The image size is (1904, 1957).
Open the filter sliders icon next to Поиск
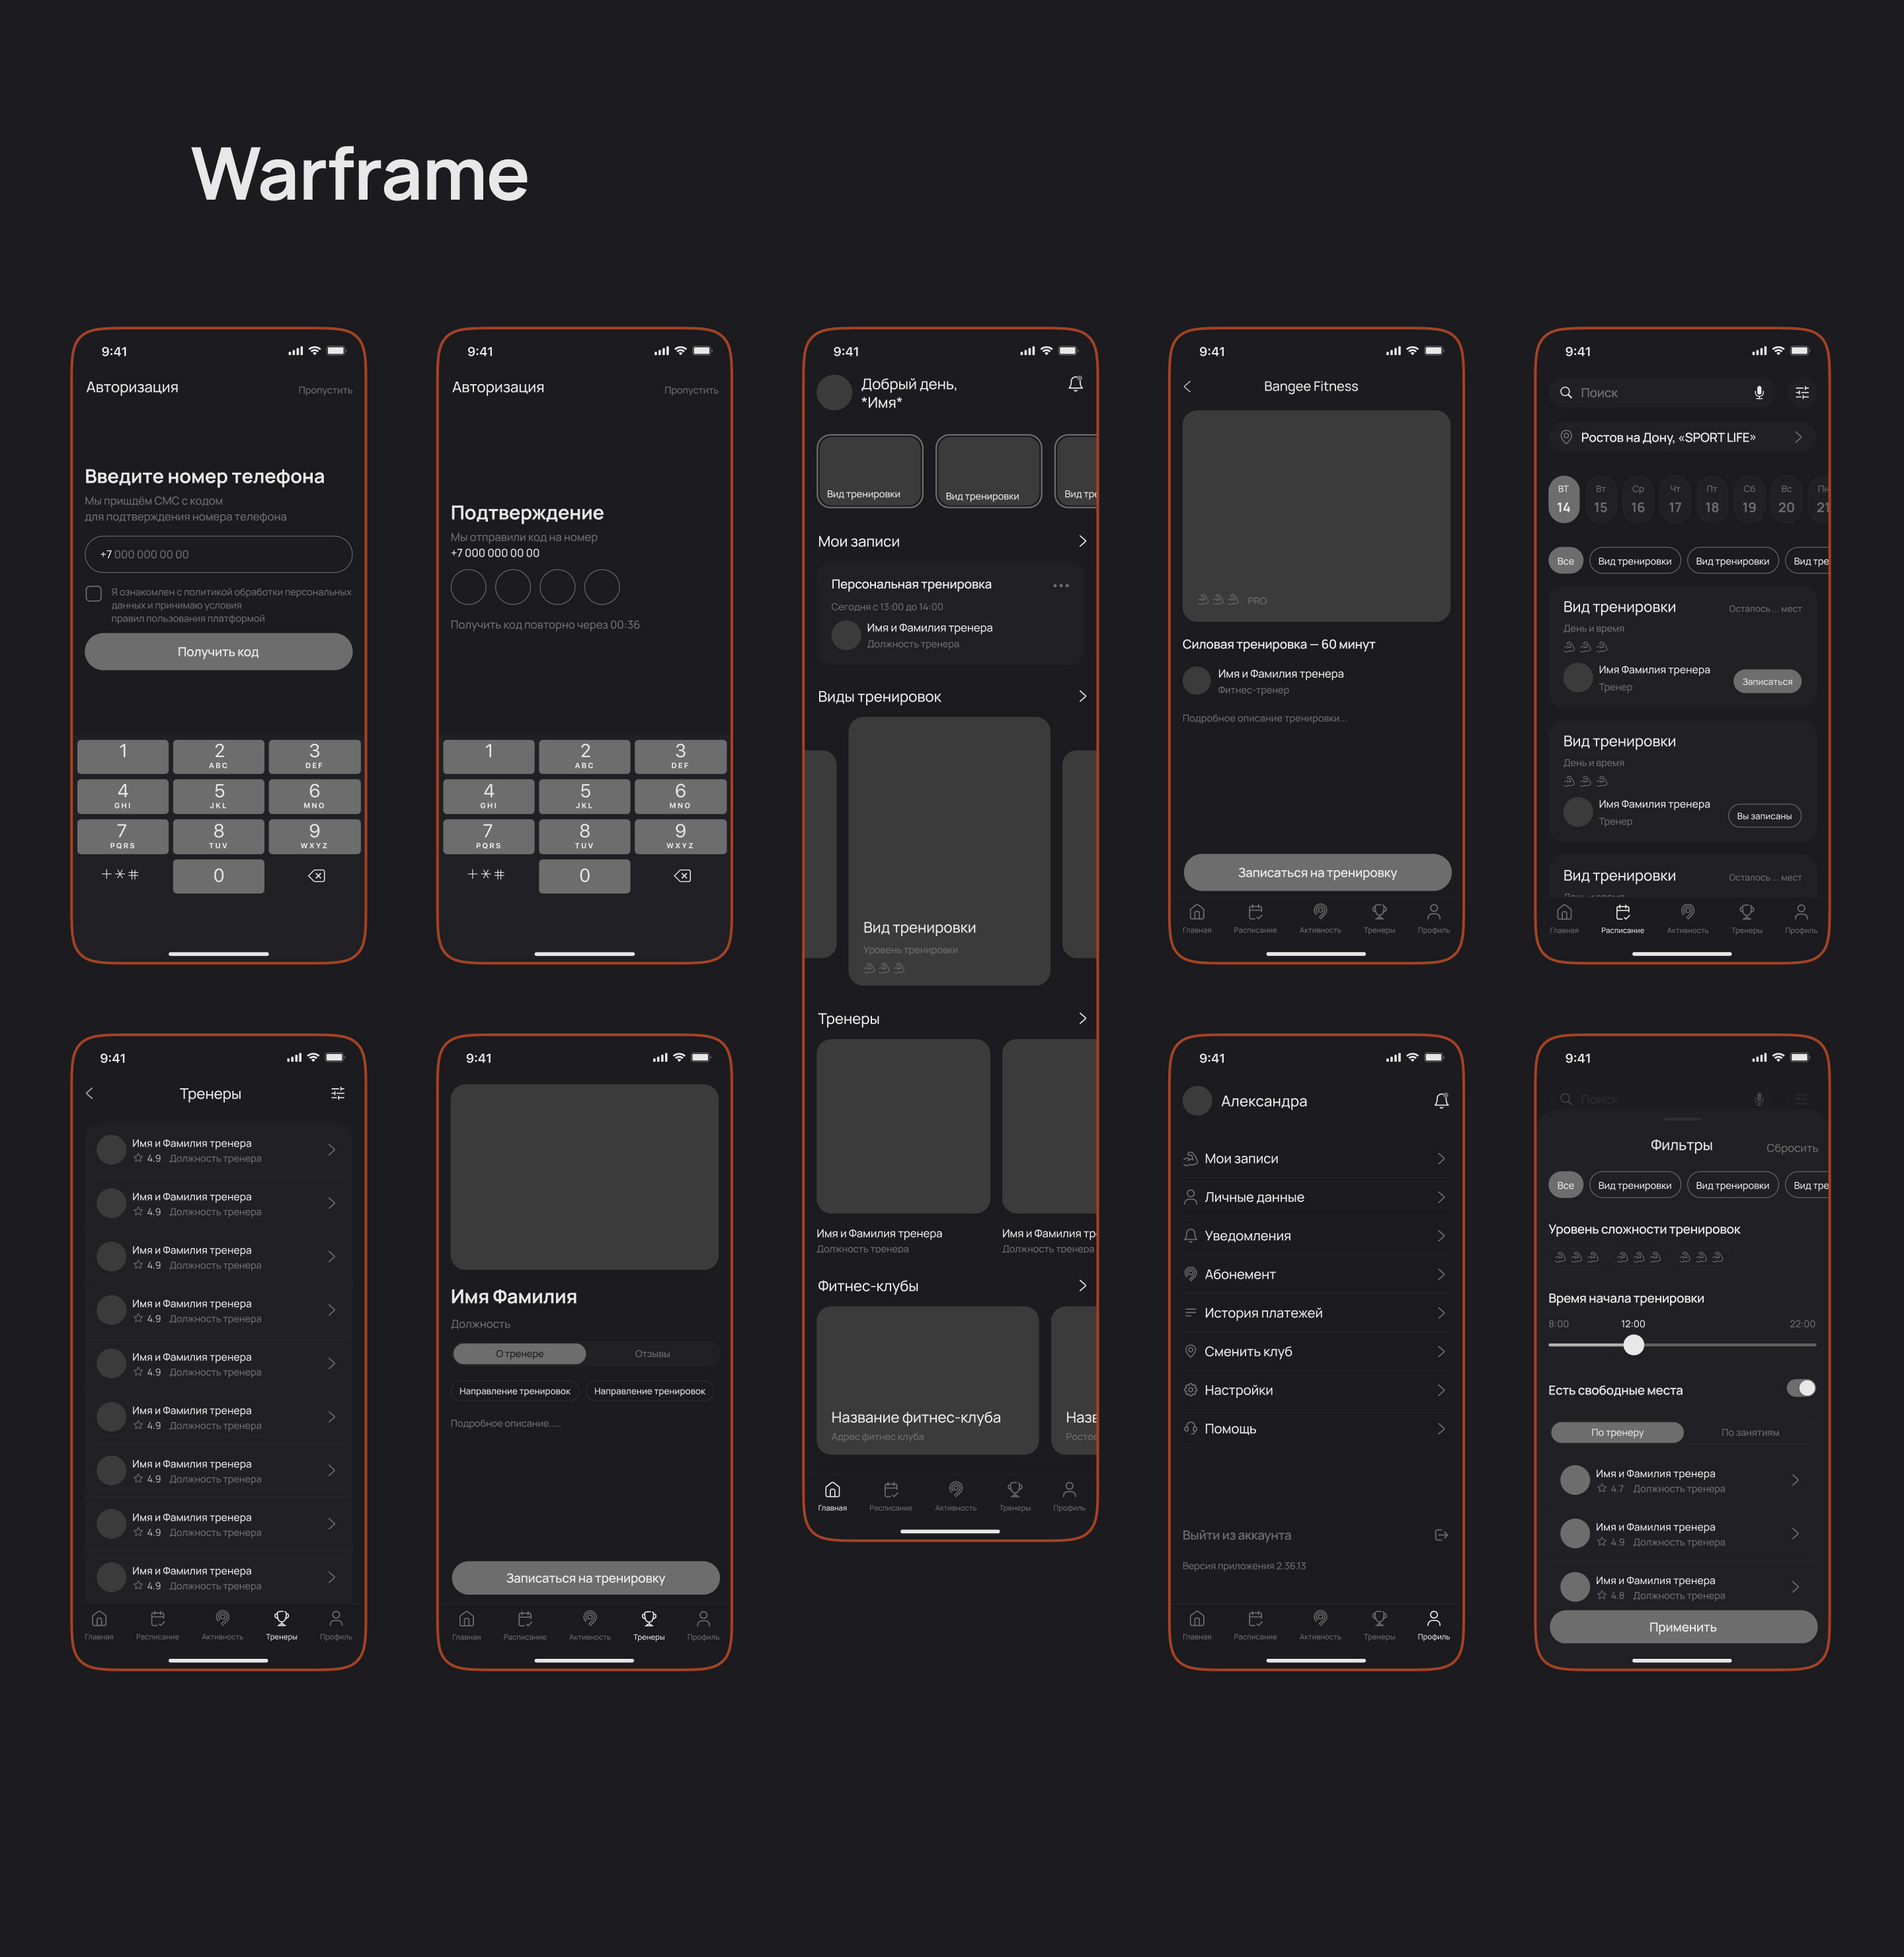click(1802, 393)
